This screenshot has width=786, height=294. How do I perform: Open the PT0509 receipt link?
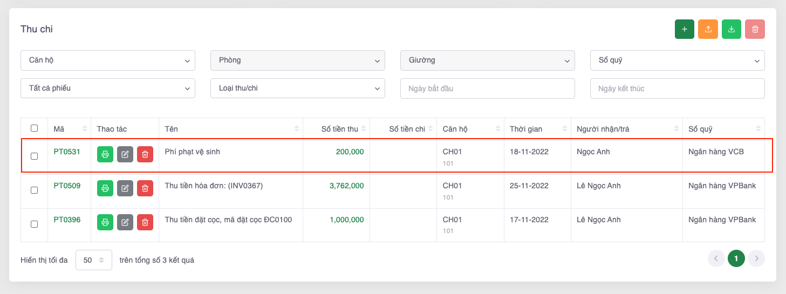pyautogui.click(x=67, y=186)
